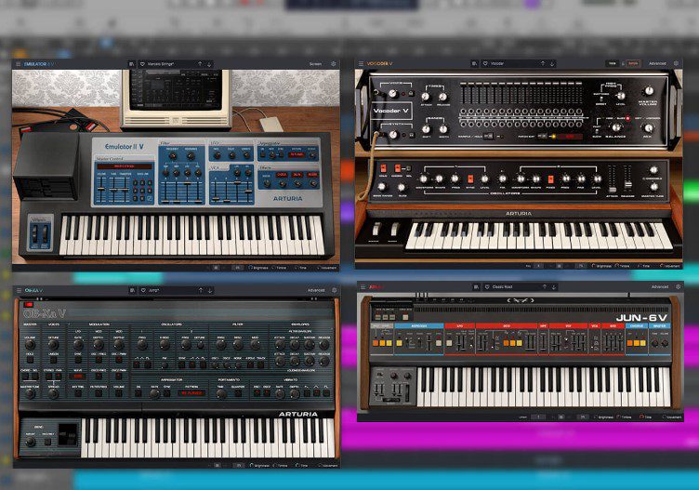
Task: Go to previous preset in Jun-6 V
Action: pyautogui.click(x=545, y=286)
